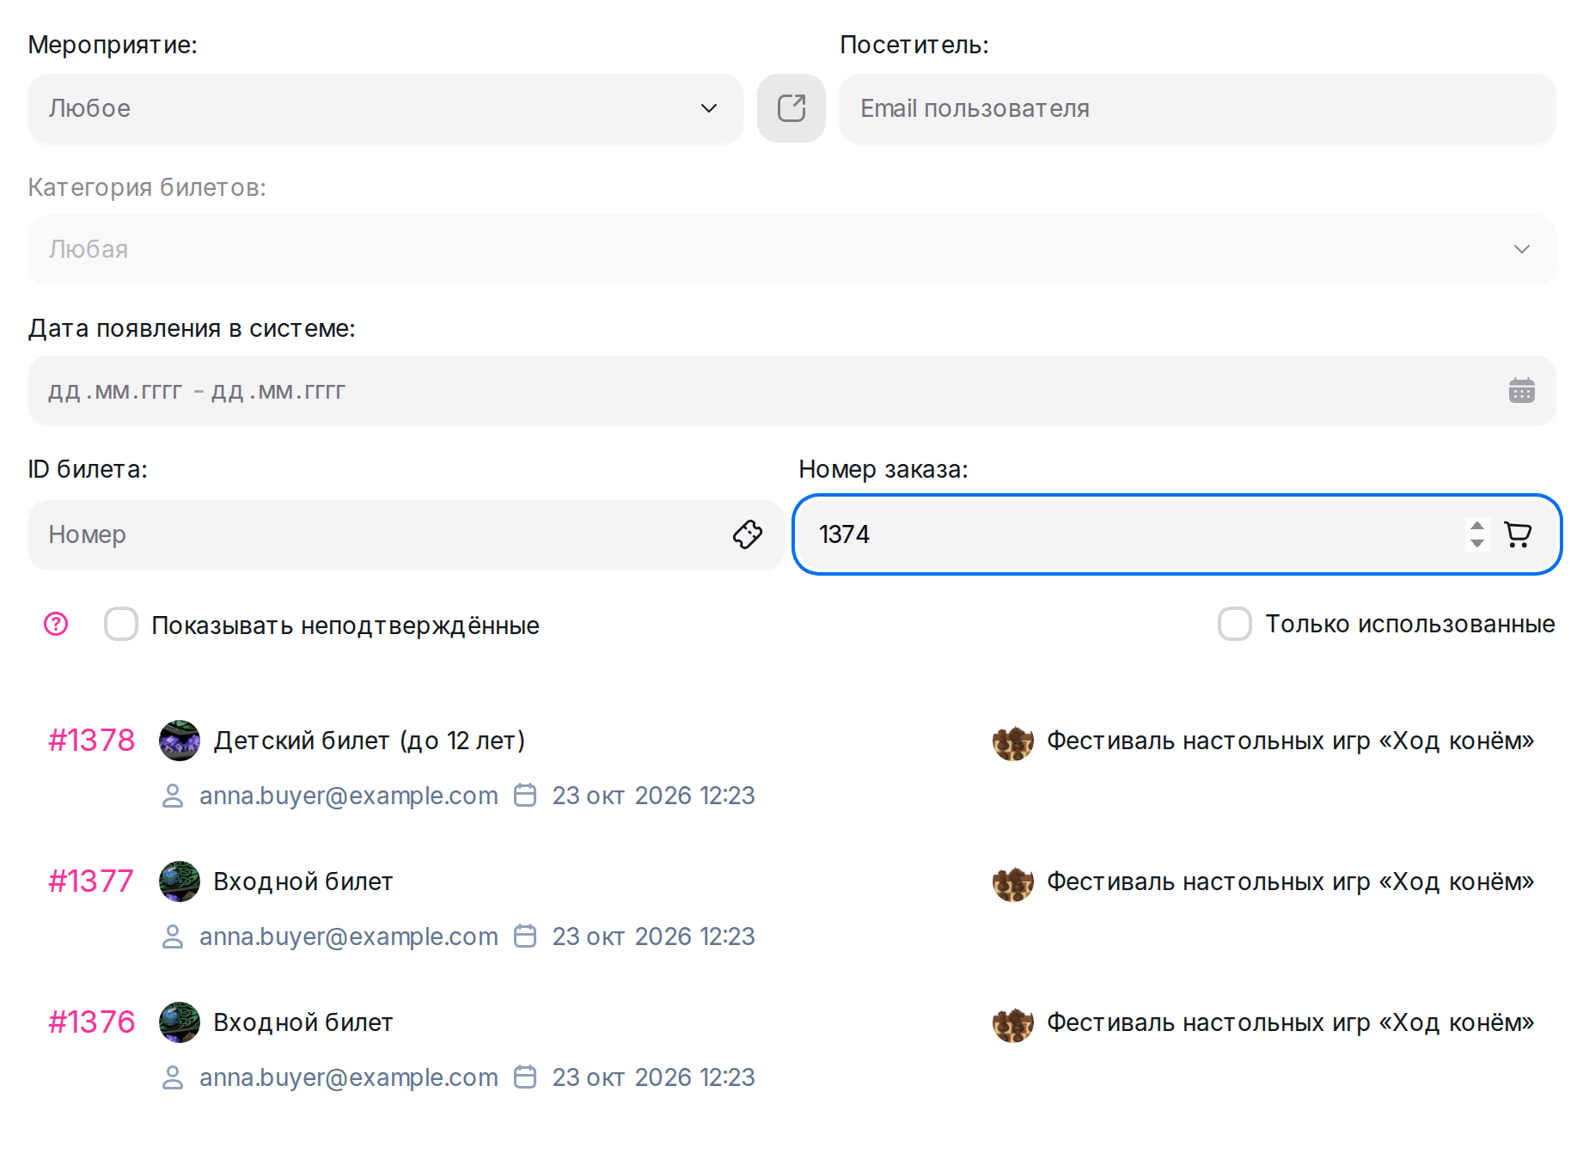Click festival thumbnail in the #1376 row
This screenshot has height=1153, width=1583.
[x=1013, y=1023]
